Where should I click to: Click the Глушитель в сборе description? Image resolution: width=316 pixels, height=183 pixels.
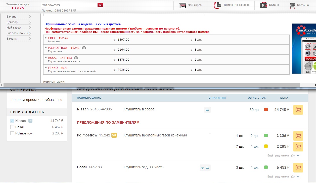(x=139, y=109)
